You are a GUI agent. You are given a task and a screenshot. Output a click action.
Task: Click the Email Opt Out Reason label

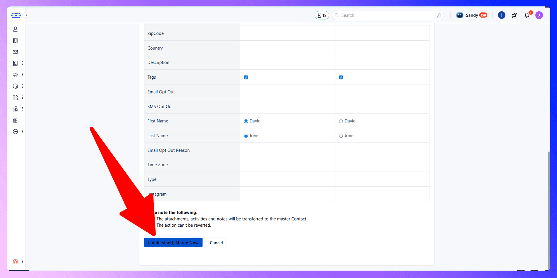169,150
